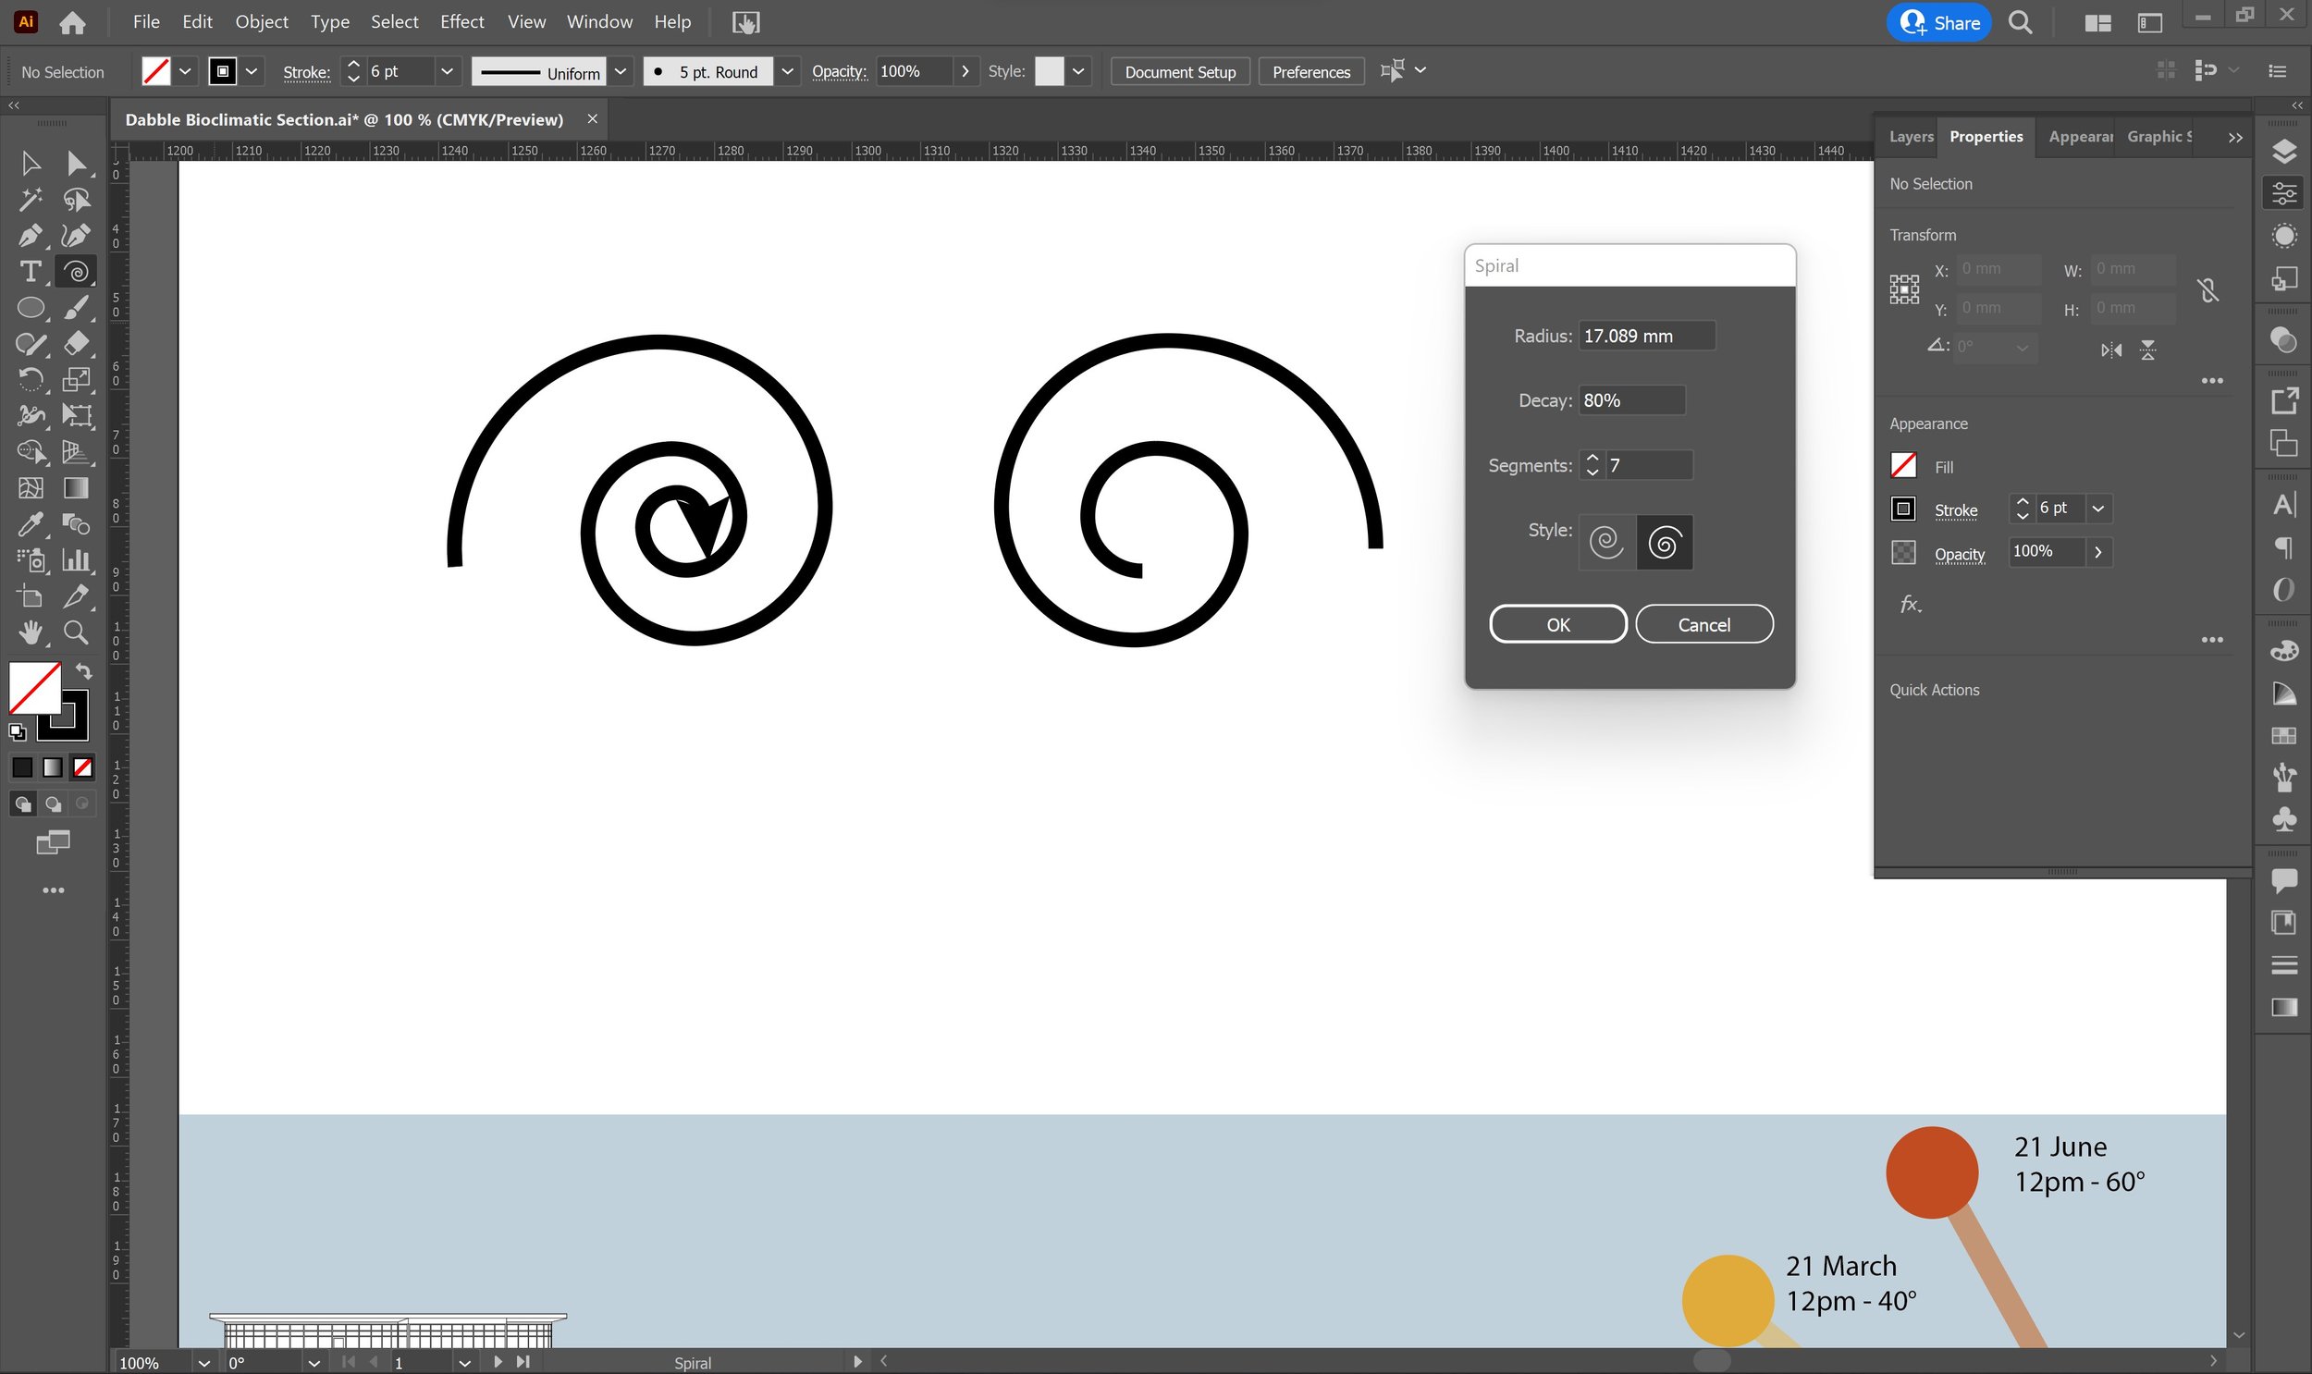Edit the Radius field in Spiral dialog
The height and width of the screenshot is (1374, 2312).
1646,335
